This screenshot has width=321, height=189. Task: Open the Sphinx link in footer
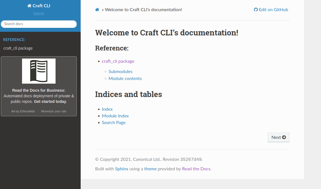122,169
